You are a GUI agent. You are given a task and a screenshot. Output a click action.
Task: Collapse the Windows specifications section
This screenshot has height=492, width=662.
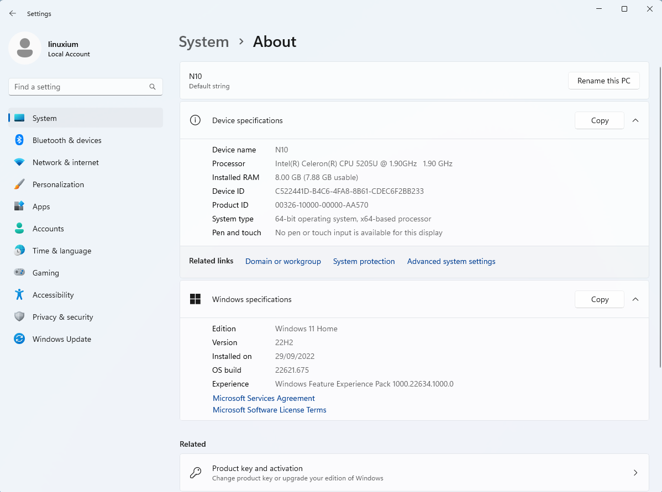[x=635, y=299]
